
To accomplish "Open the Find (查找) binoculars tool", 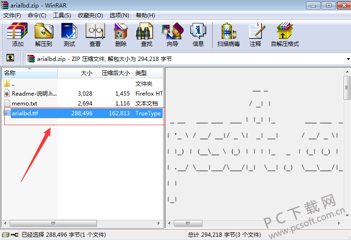I will (x=147, y=35).
